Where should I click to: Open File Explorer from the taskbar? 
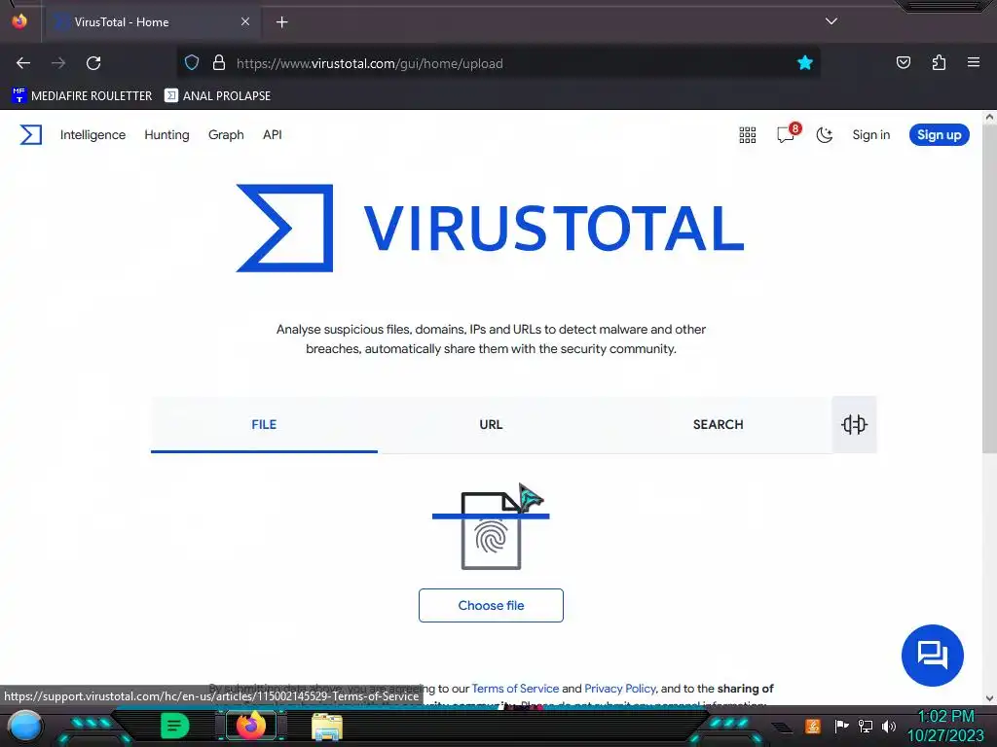point(327,726)
